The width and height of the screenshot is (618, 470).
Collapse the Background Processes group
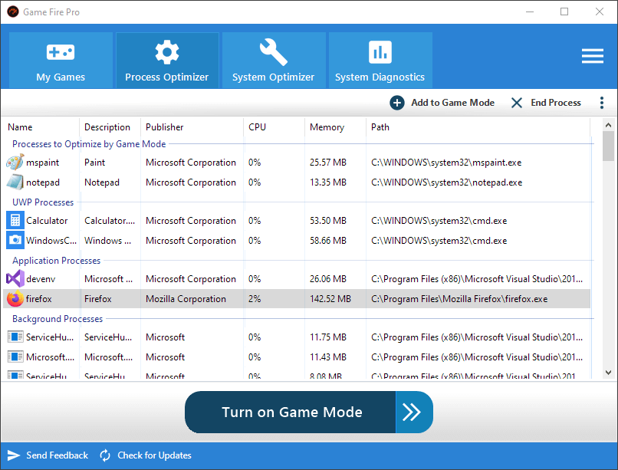pos(58,319)
